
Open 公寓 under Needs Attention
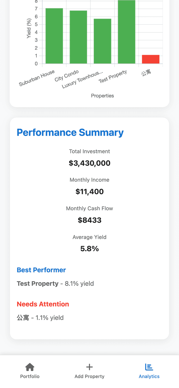23,318
